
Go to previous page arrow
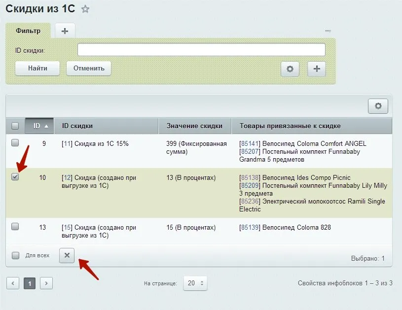(13, 283)
